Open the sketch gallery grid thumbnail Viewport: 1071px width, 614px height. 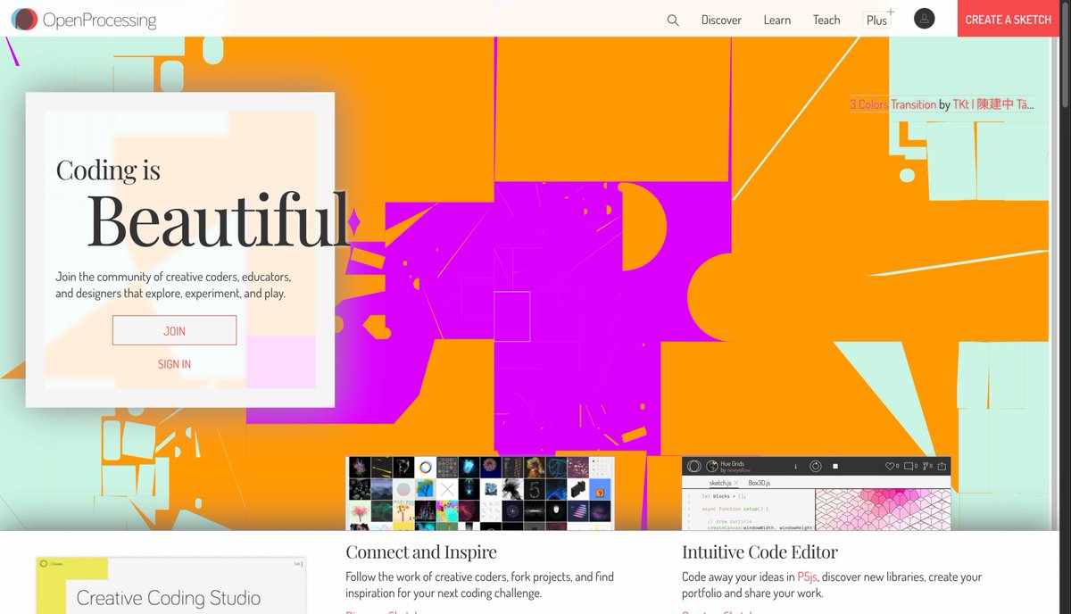(x=480, y=493)
